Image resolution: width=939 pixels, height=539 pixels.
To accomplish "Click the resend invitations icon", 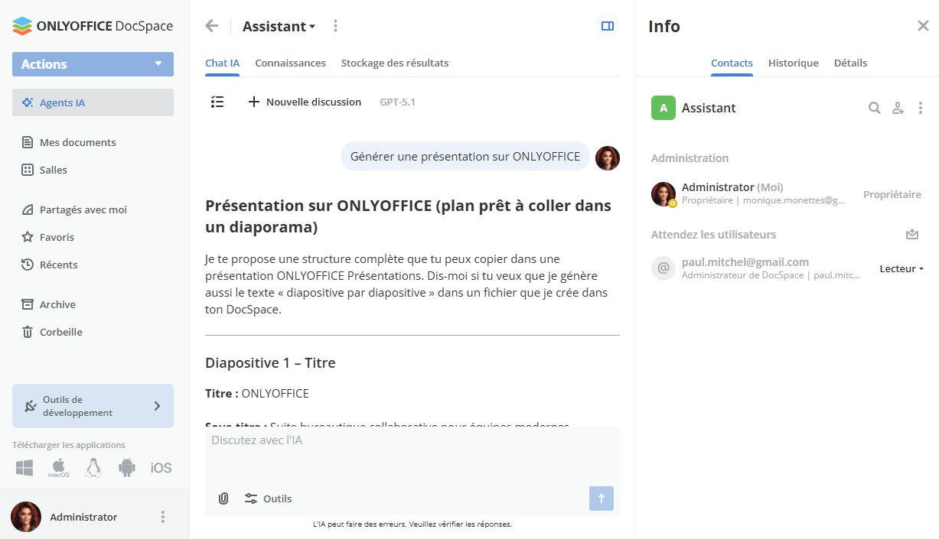I will (911, 235).
